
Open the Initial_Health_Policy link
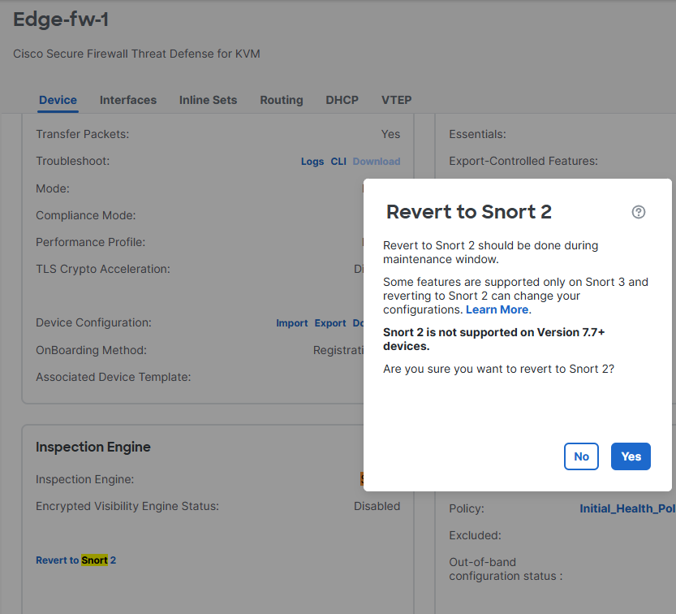coord(627,508)
